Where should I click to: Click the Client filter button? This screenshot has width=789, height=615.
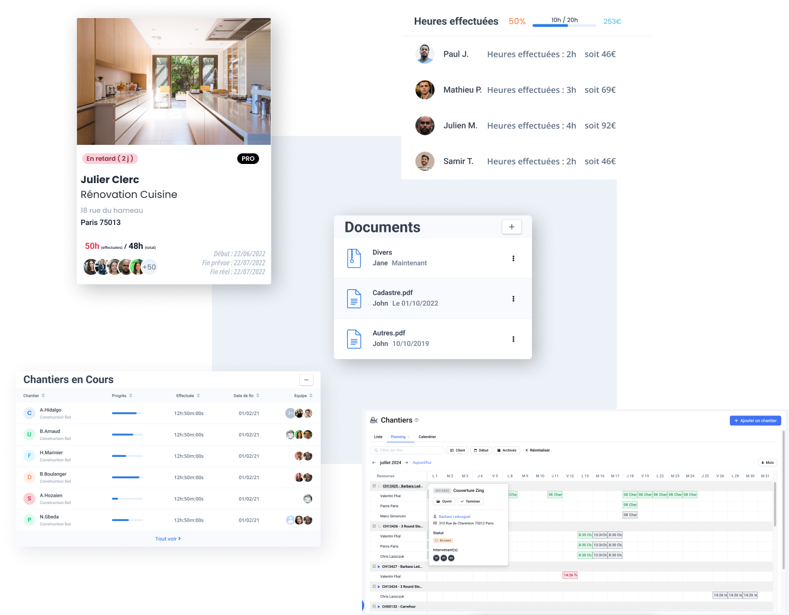458,450
